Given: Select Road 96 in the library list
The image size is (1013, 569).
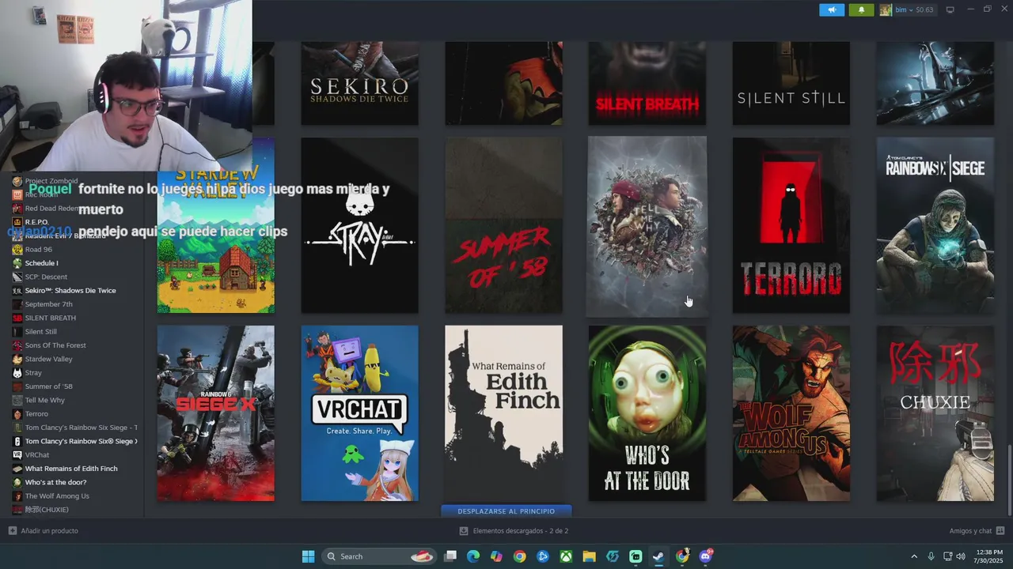Looking at the screenshot, I should coord(38,250).
